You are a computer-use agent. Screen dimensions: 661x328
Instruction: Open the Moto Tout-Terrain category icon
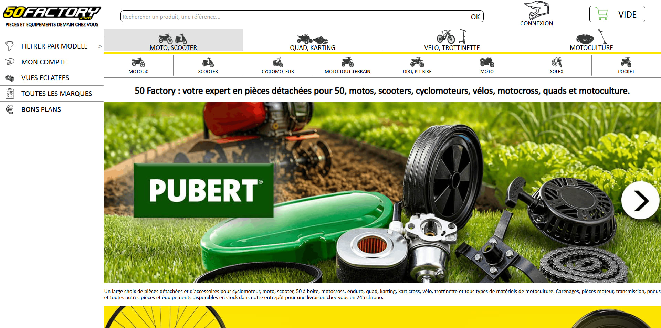click(x=347, y=62)
